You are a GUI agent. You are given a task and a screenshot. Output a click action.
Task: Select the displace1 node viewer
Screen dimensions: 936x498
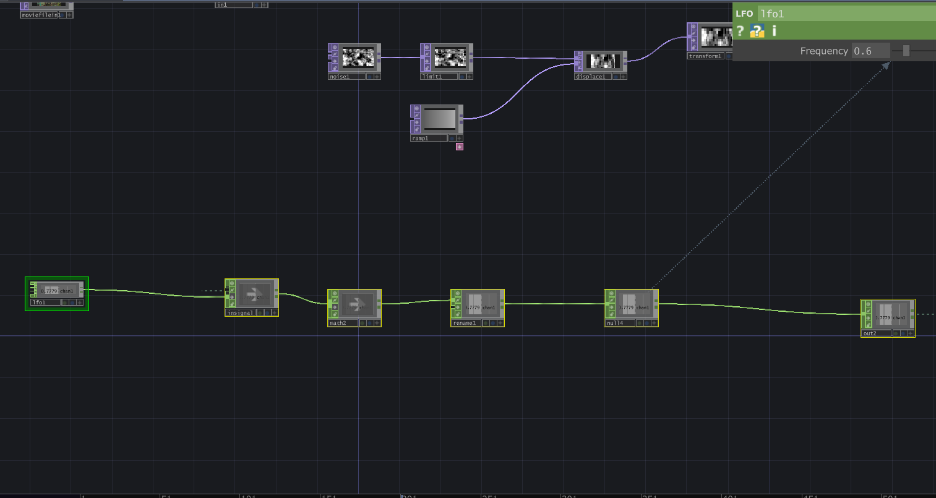[603, 61]
